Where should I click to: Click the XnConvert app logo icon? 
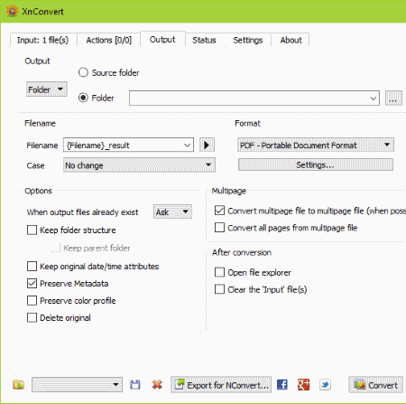pyautogui.click(x=12, y=11)
